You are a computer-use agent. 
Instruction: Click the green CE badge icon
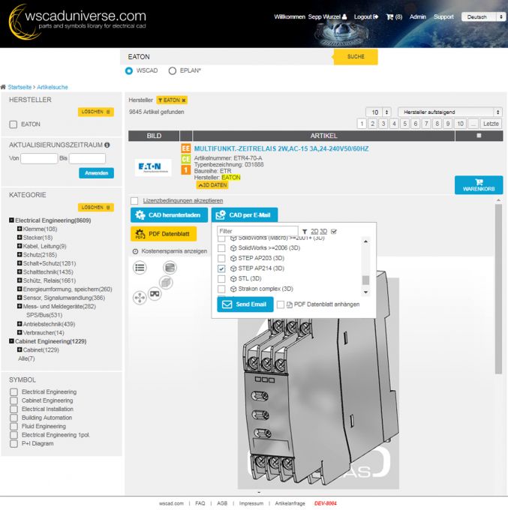coord(186,159)
